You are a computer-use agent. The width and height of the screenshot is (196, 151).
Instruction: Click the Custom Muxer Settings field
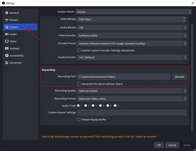(x=132, y=113)
